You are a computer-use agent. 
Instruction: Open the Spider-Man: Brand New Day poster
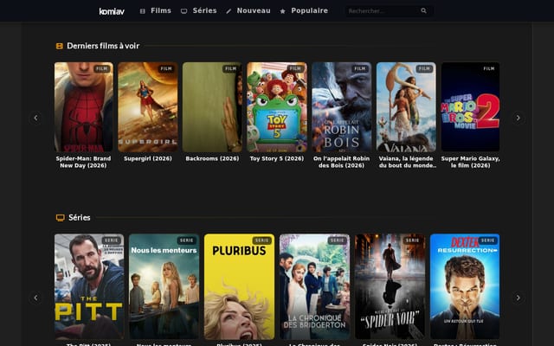[x=84, y=107]
